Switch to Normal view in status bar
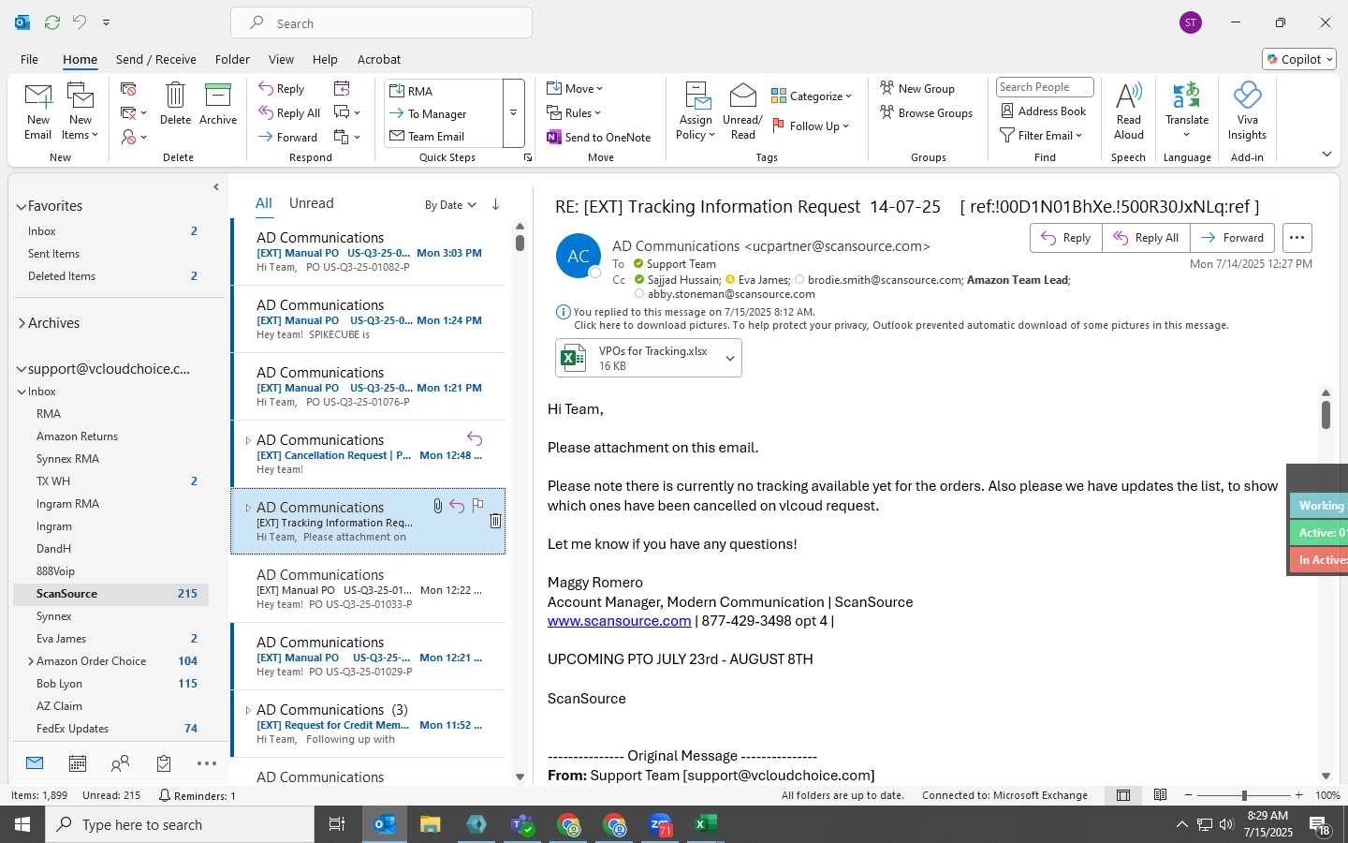The image size is (1348, 843). click(1123, 795)
